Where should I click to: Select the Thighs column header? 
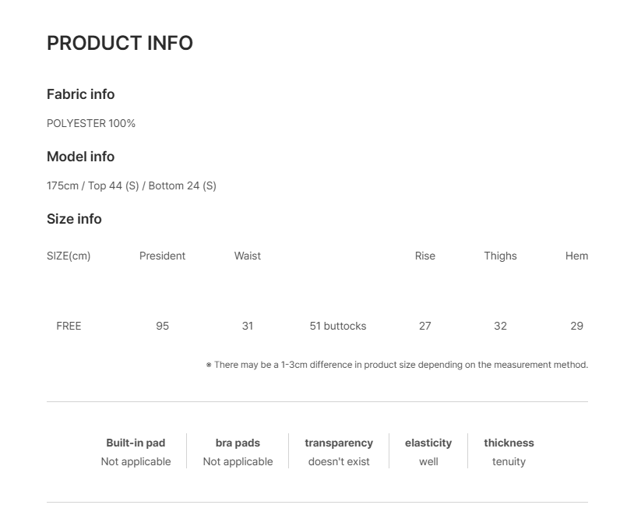[500, 256]
